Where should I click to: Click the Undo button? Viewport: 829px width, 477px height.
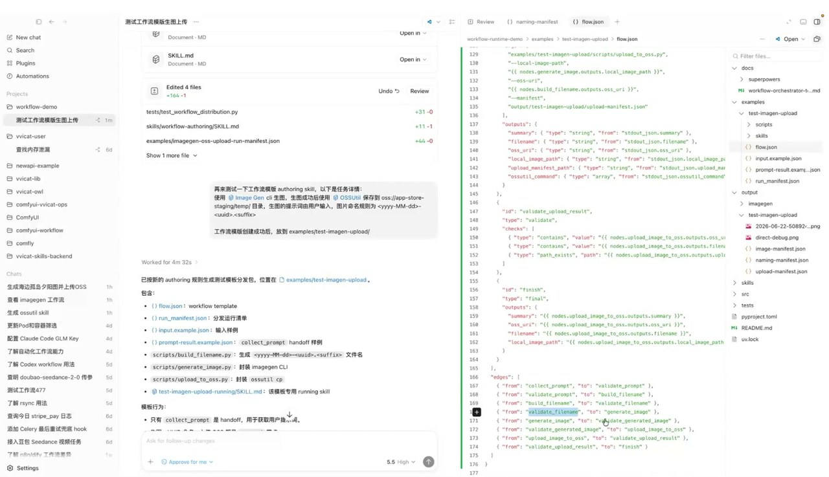coord(389,91)
